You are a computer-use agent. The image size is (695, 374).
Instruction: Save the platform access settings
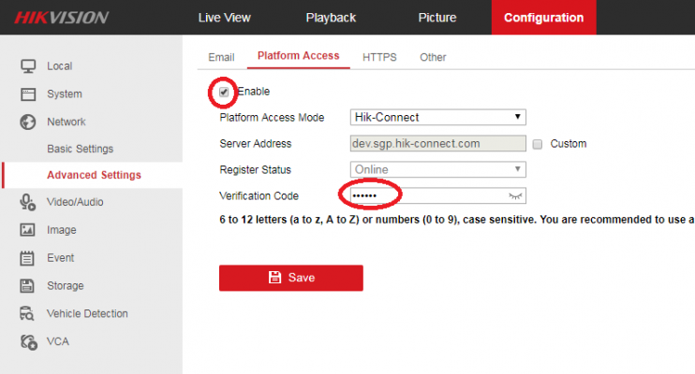[291, 278]
